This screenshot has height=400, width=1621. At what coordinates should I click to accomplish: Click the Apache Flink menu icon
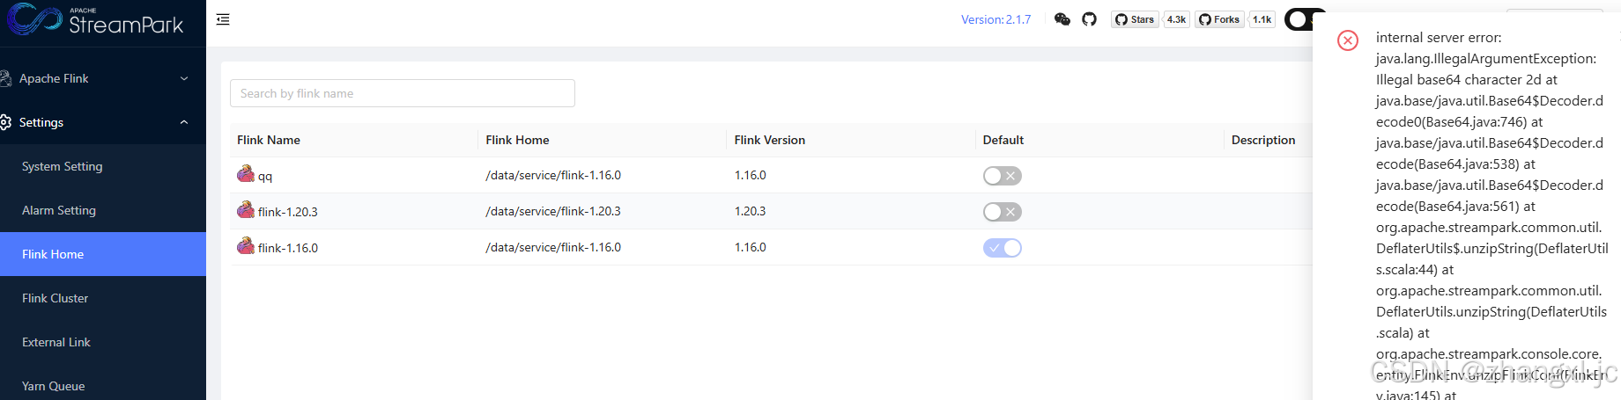pos(5,78)
